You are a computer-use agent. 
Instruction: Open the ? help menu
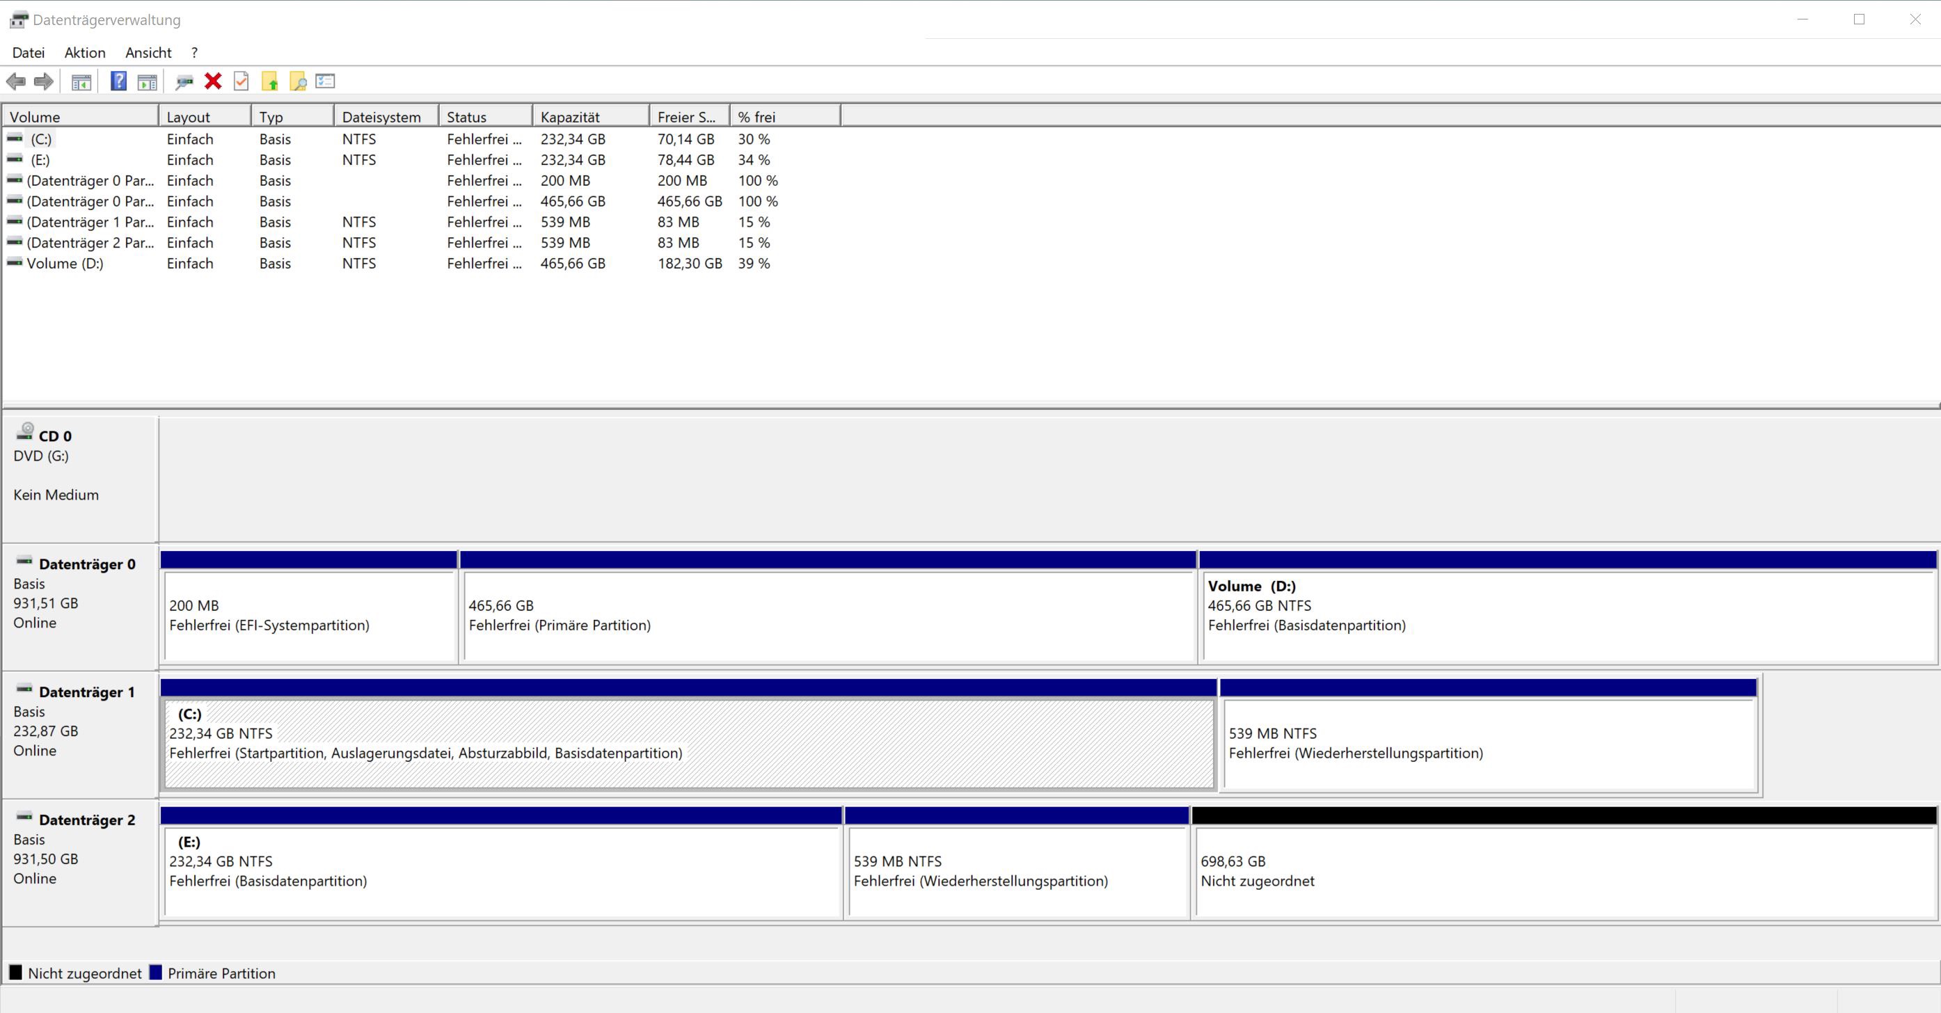click(x=194, y=53)
